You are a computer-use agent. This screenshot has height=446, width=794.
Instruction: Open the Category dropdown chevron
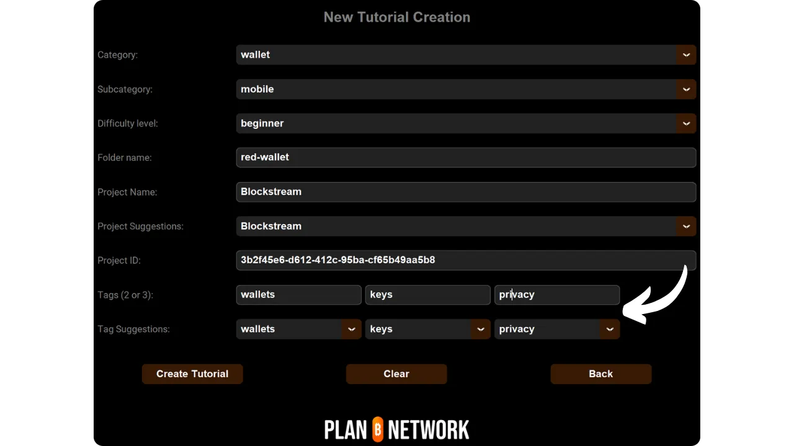pyautogui.click(x=686, y=55)
